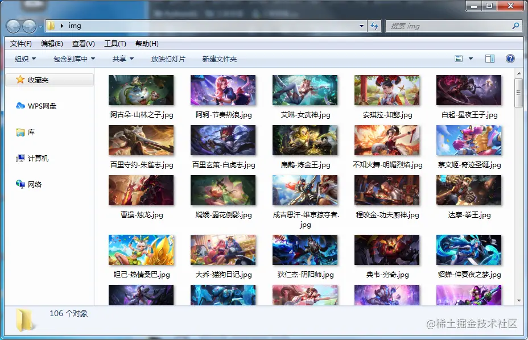Select thumbnail 嫦娥-露花倒影.jpg

pos(223,190)
